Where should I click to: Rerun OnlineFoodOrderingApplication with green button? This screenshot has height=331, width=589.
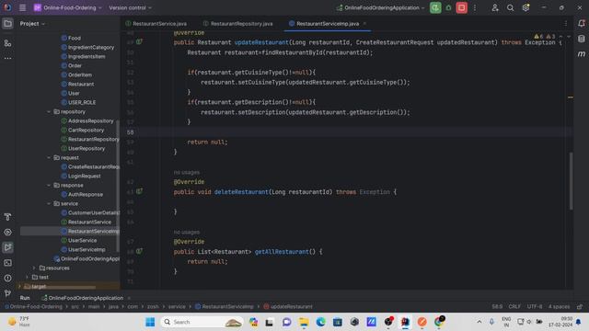tap(435, 7)
